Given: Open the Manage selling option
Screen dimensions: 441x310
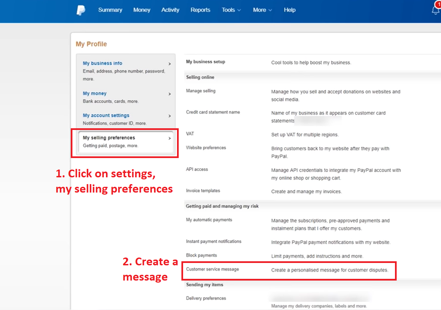Looking at the screenshot, I should coord(201,91).
